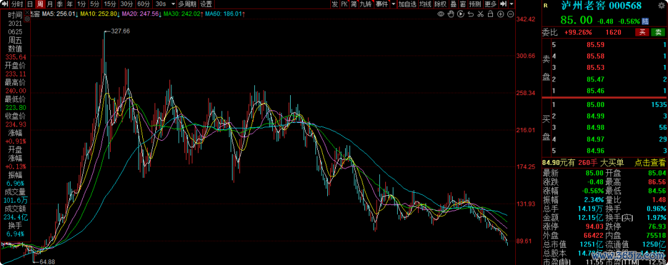Switch to the 60分 period
668x265 pixels.
pyautogui.click(x=143, y=4)
